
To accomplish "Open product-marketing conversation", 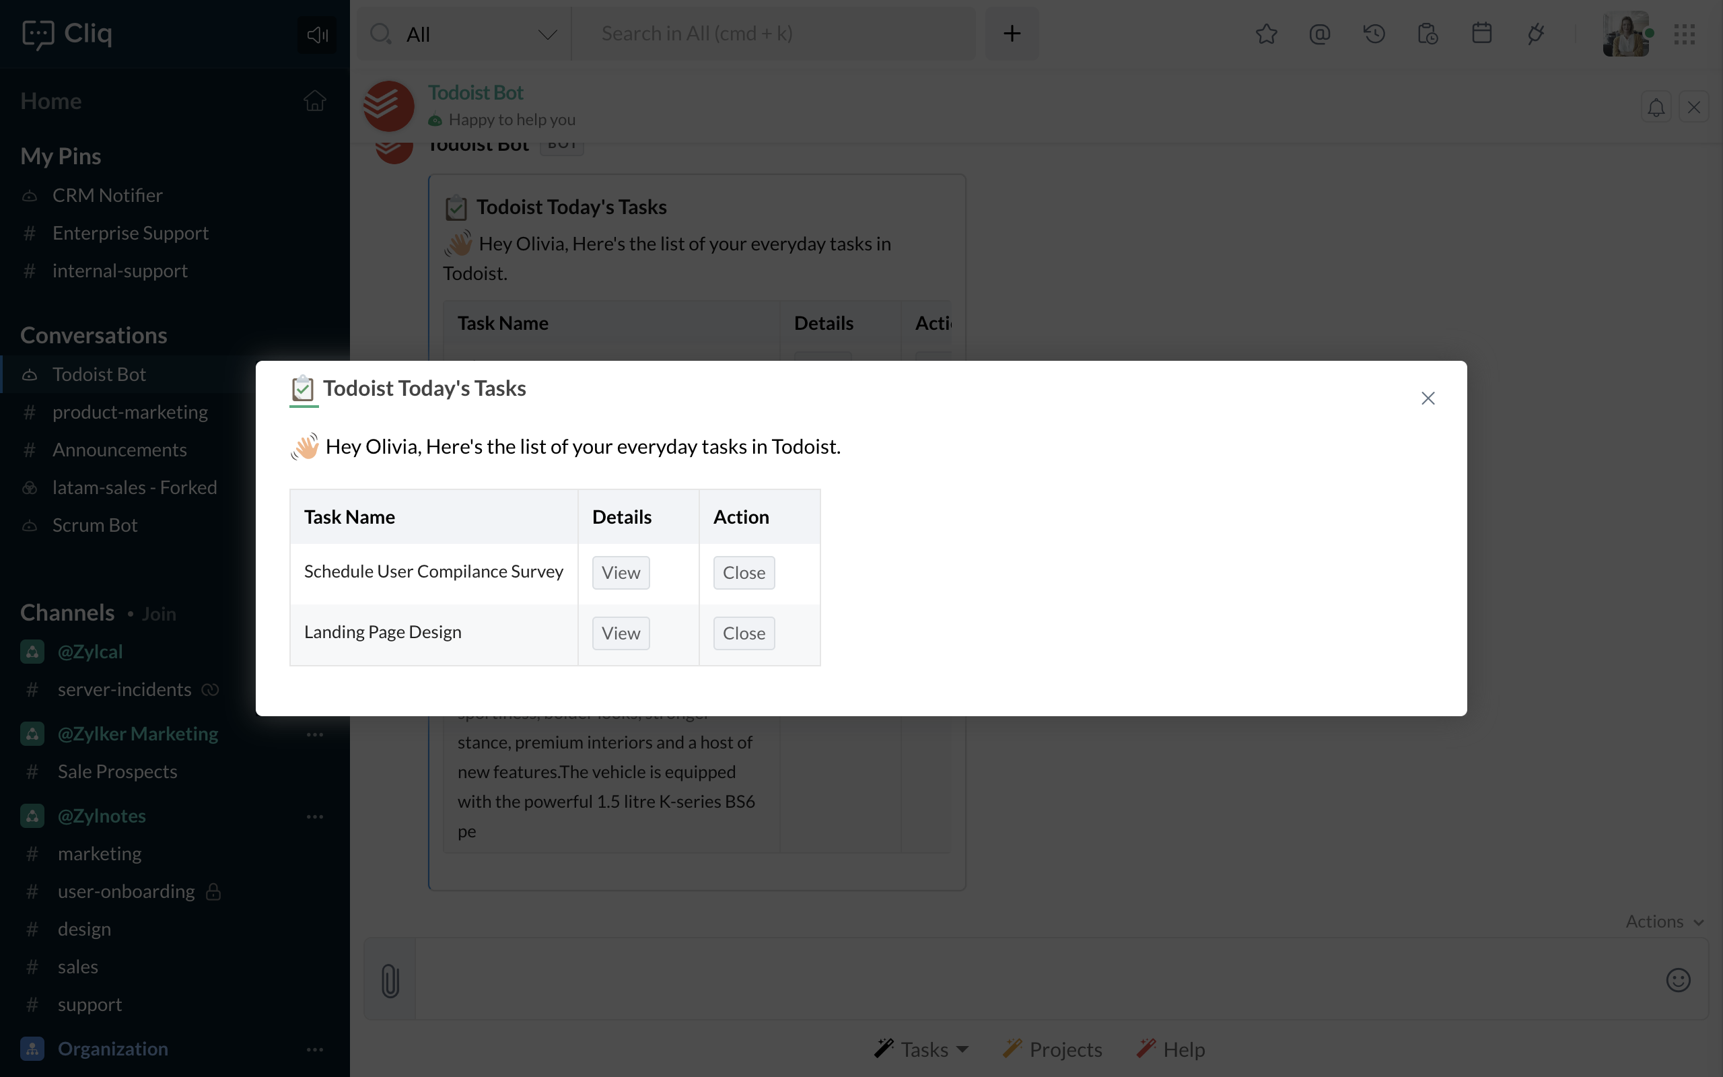I will (130, 412).
